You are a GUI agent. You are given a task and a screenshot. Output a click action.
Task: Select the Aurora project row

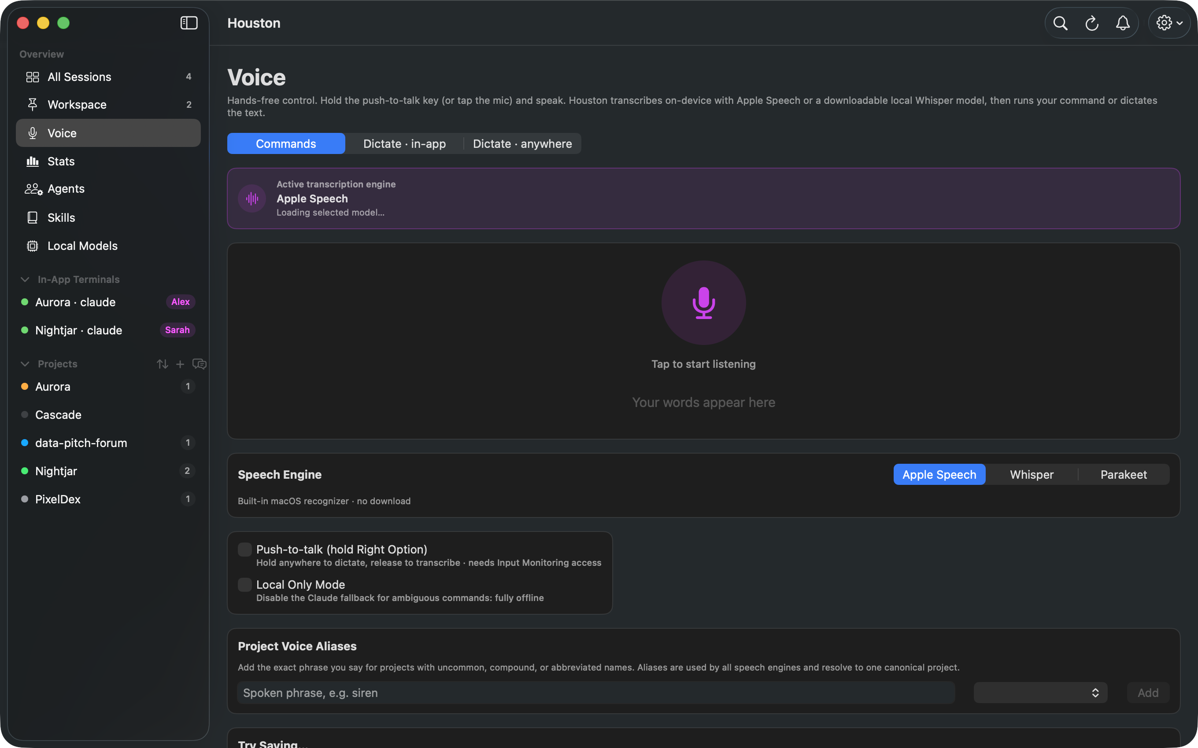click(108, 386)
